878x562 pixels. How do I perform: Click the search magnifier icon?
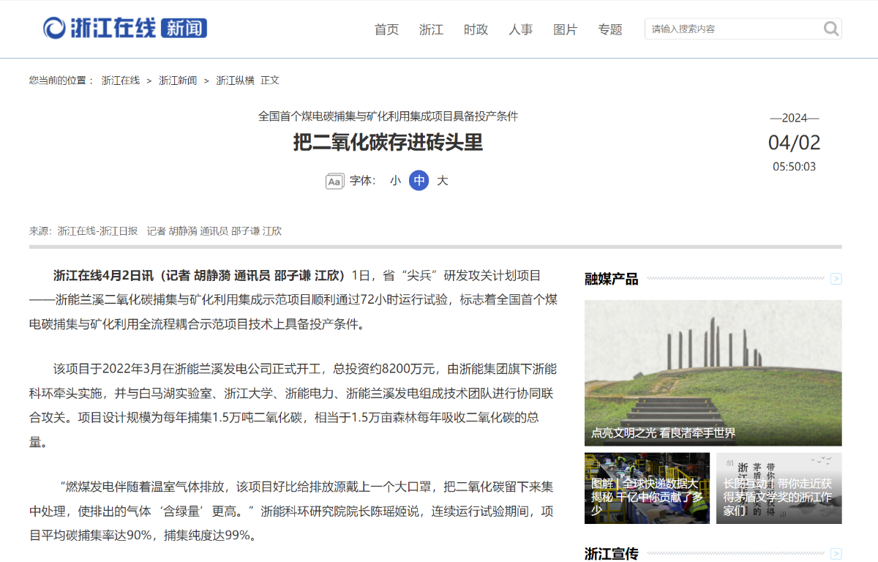click(x=830, y=29)
